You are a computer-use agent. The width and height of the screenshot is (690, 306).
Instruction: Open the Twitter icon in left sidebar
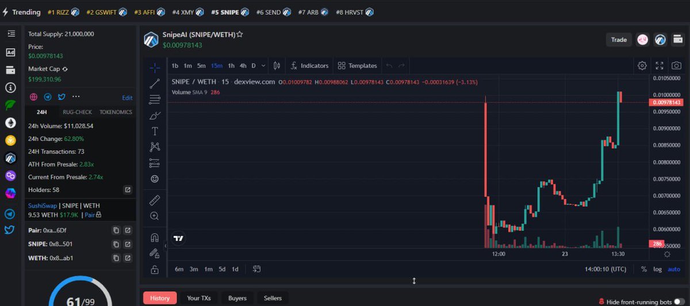pyautogui.click(x=10, y=230)
